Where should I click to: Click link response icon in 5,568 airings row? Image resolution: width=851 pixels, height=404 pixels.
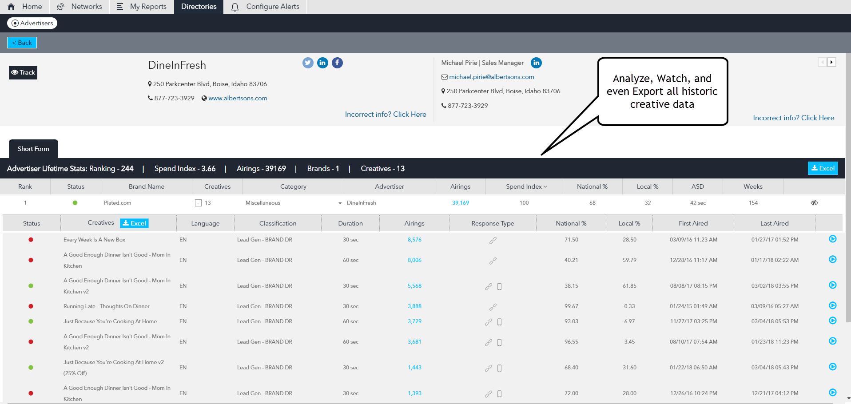click(x=488, y=286)
